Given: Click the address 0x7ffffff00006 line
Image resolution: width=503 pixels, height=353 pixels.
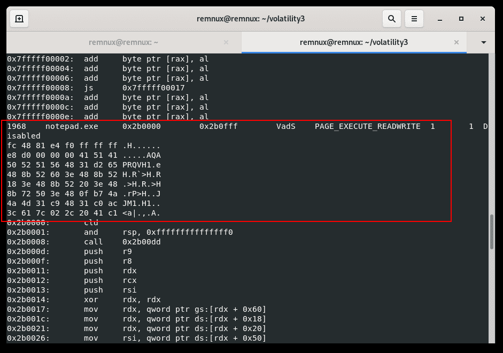Looking at the screenshot, I should (108, 78).
